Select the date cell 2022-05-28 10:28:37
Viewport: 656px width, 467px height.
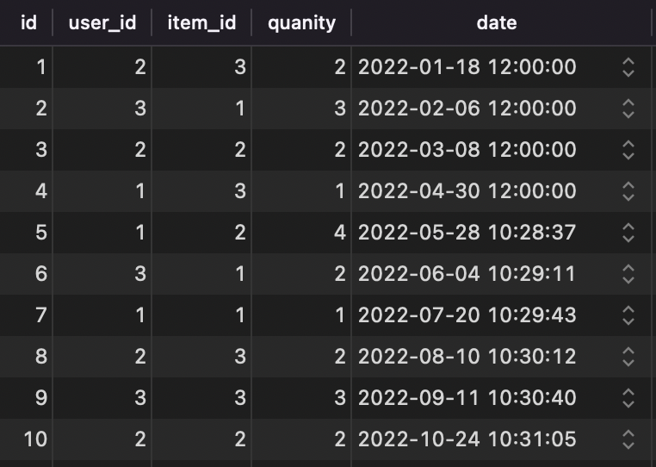click(x=467, y=233)
